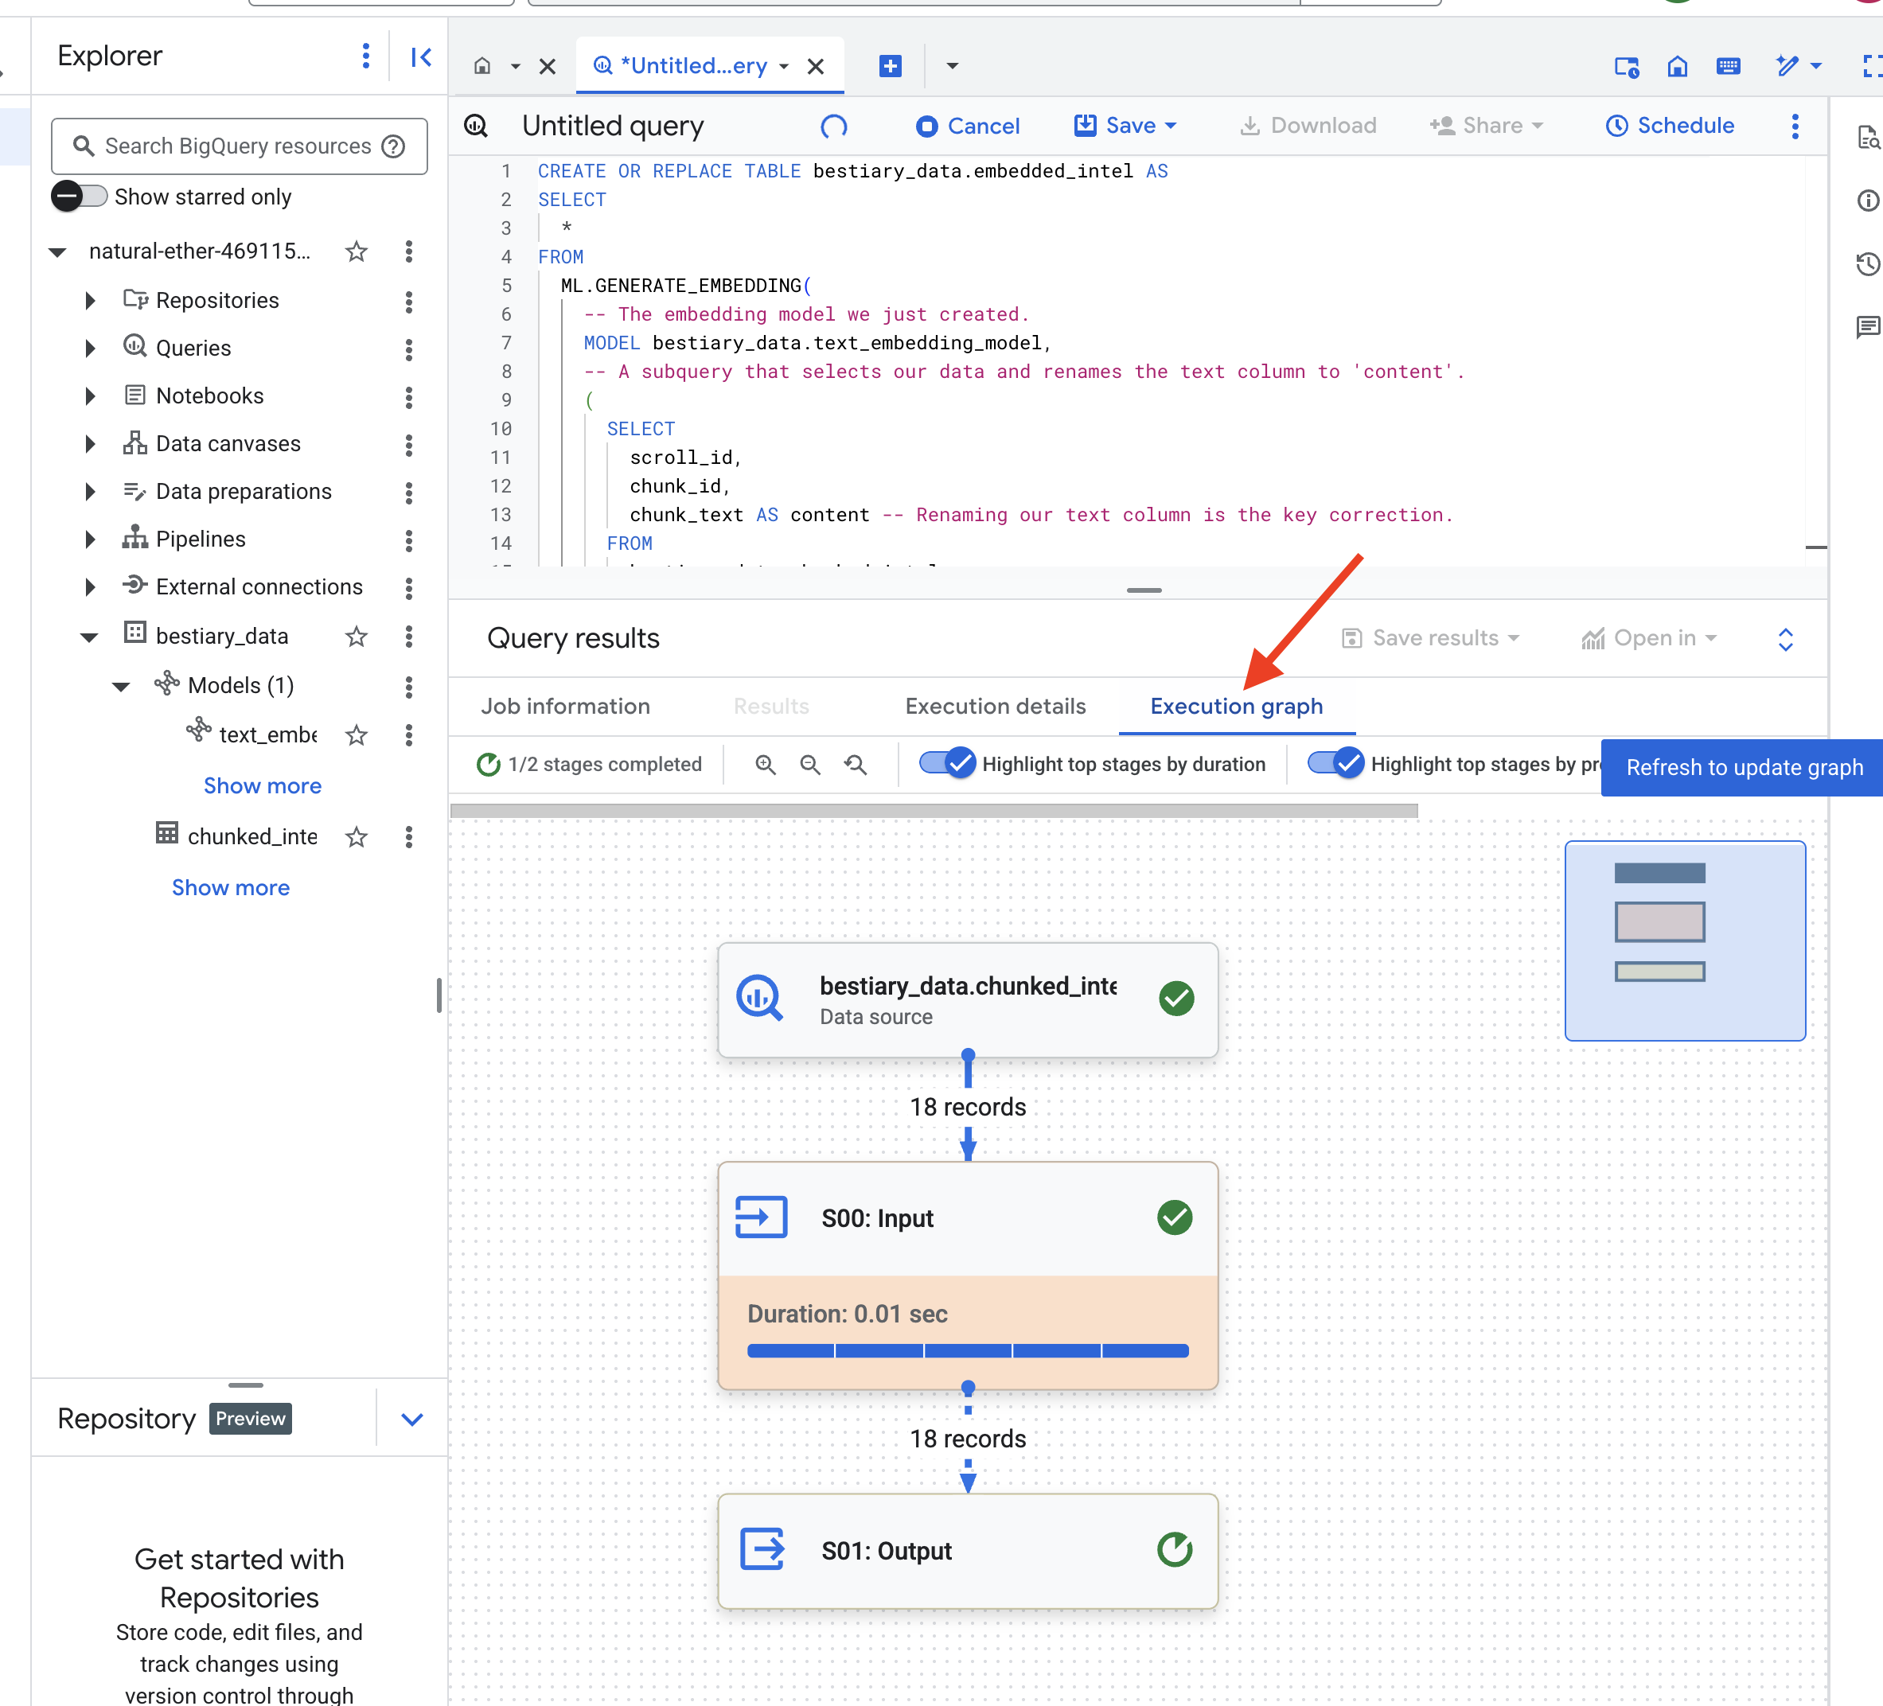Open the Save dropdown menu

[1172, 126]
